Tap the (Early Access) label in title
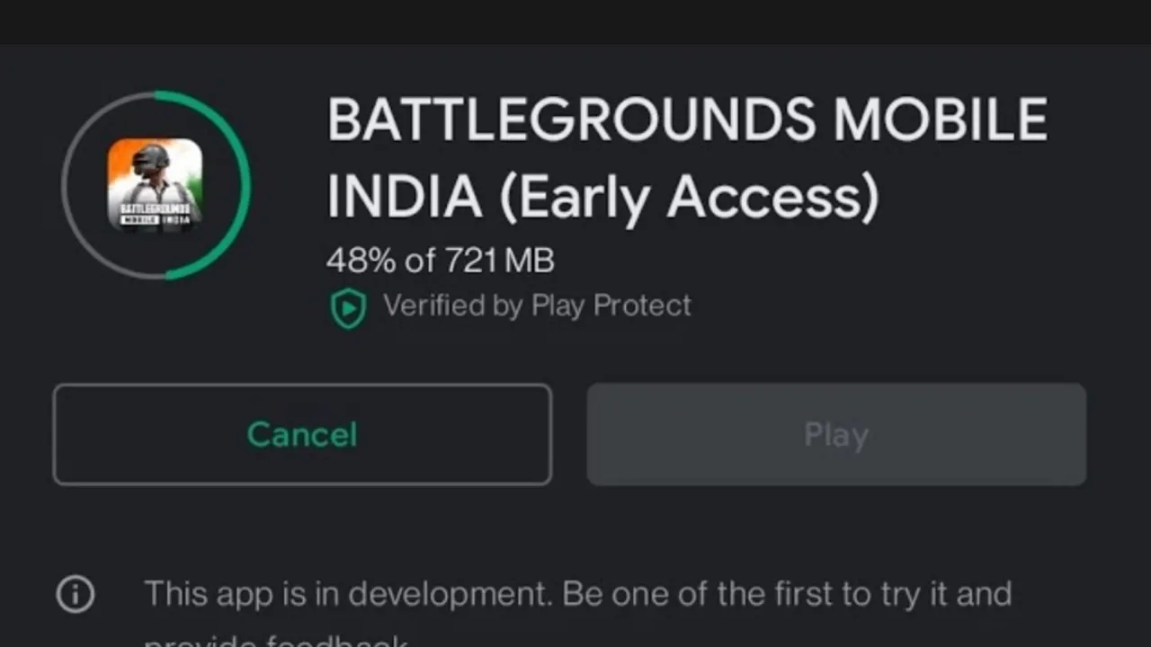1151x647 pixels. 689,199
